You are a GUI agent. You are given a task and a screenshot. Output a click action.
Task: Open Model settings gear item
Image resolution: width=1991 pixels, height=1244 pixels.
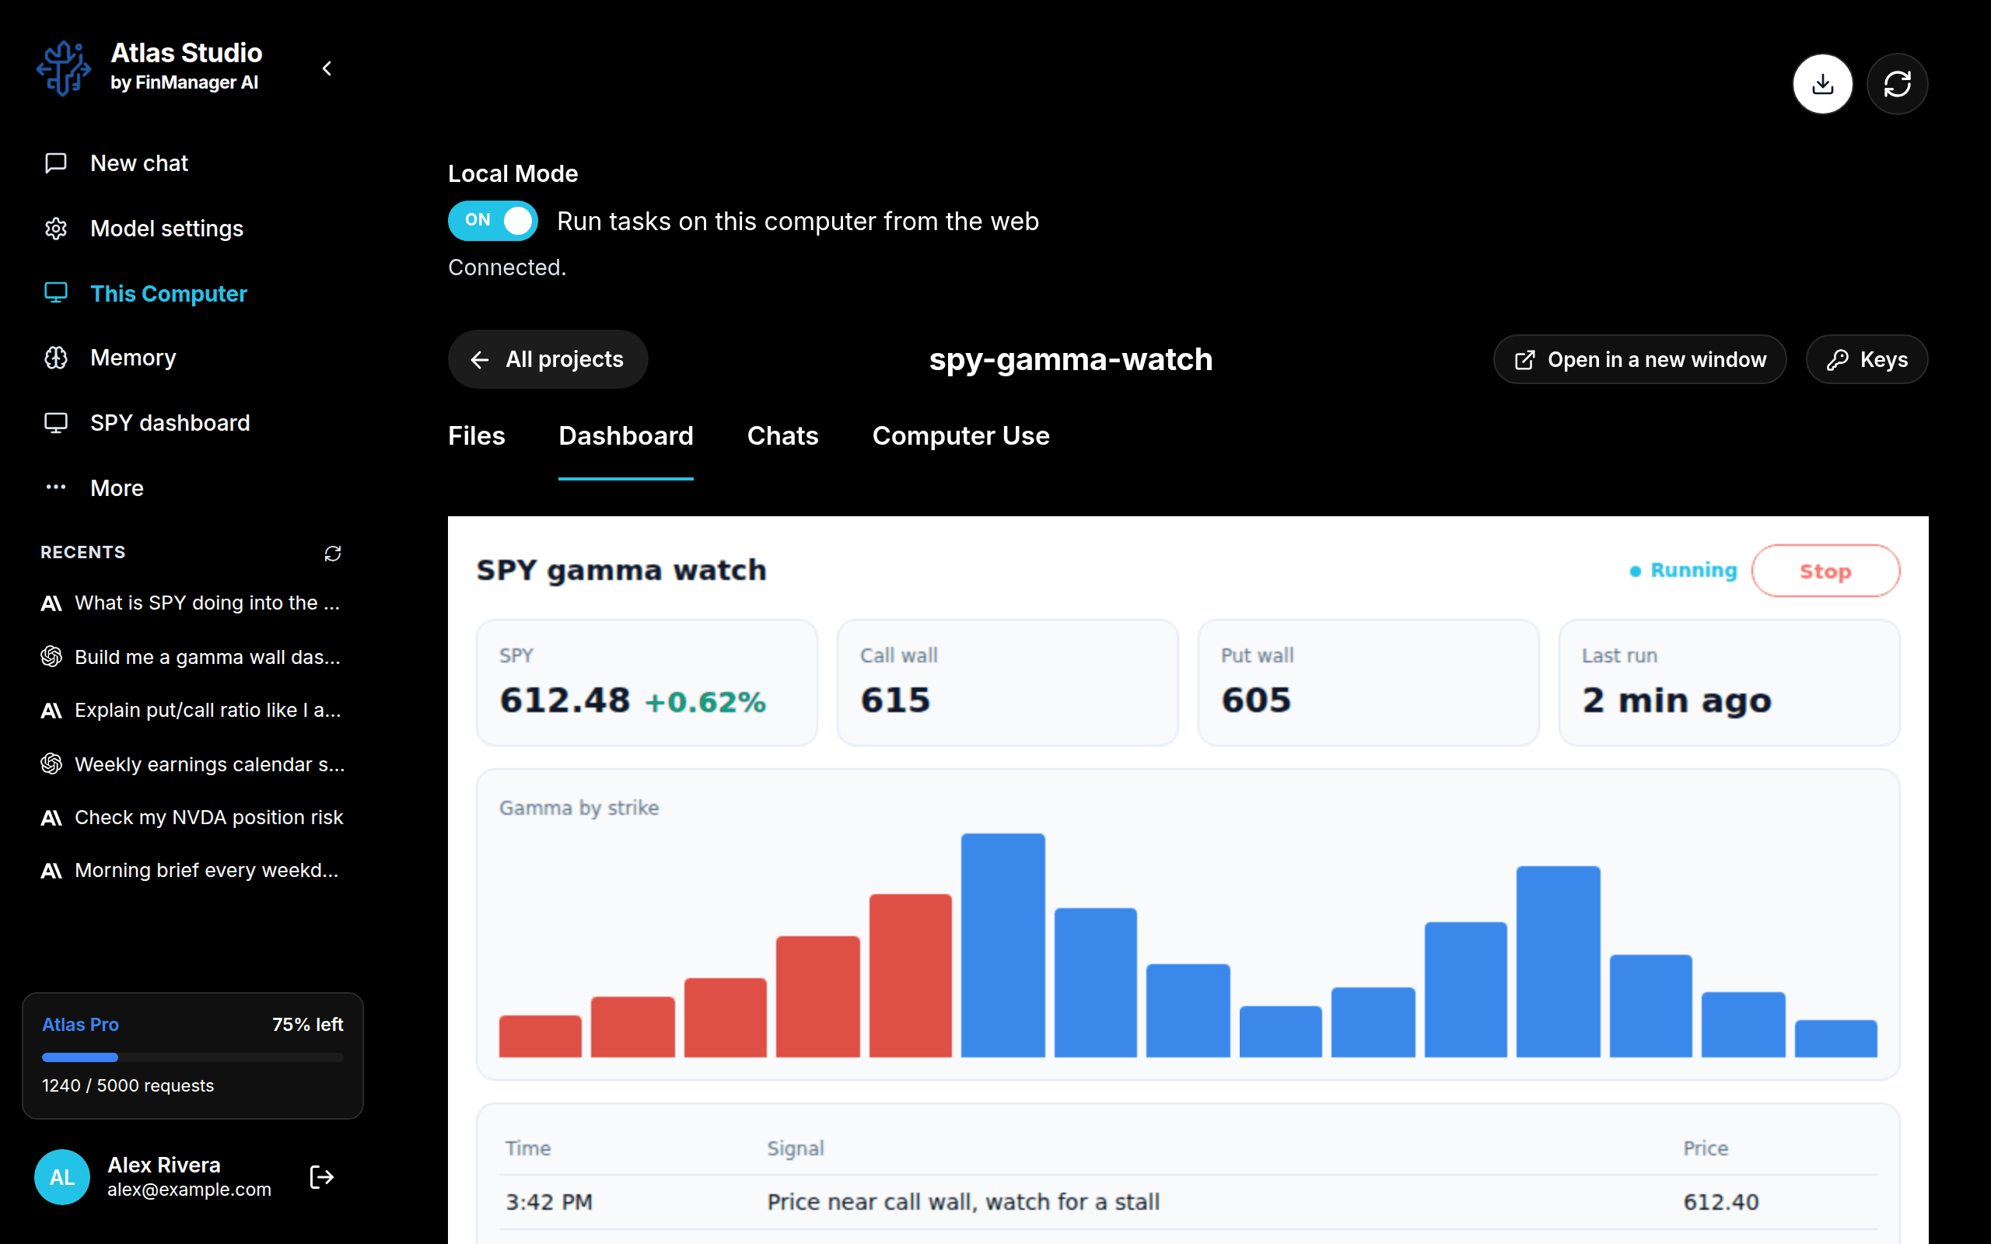pyautogui.click(x=193, y=228)
